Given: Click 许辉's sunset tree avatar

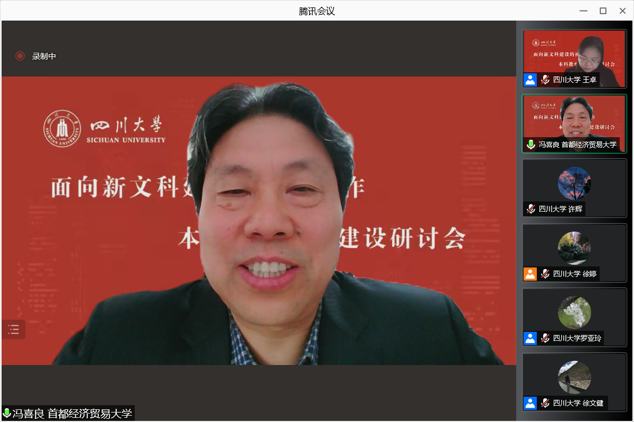Looking at the screenshot, I should click(574, 183).
